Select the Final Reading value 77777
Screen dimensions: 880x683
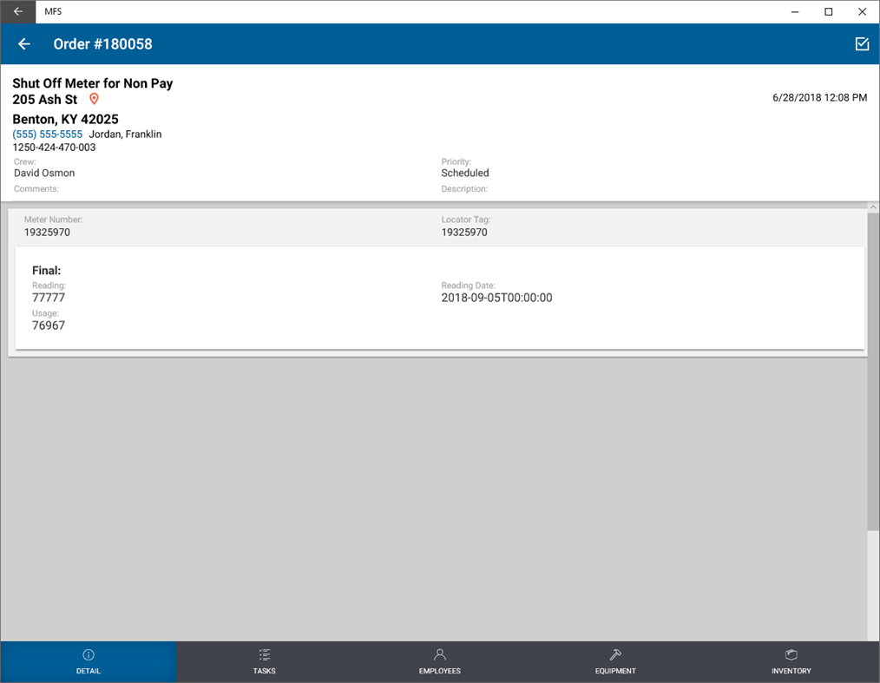(47, 297)
